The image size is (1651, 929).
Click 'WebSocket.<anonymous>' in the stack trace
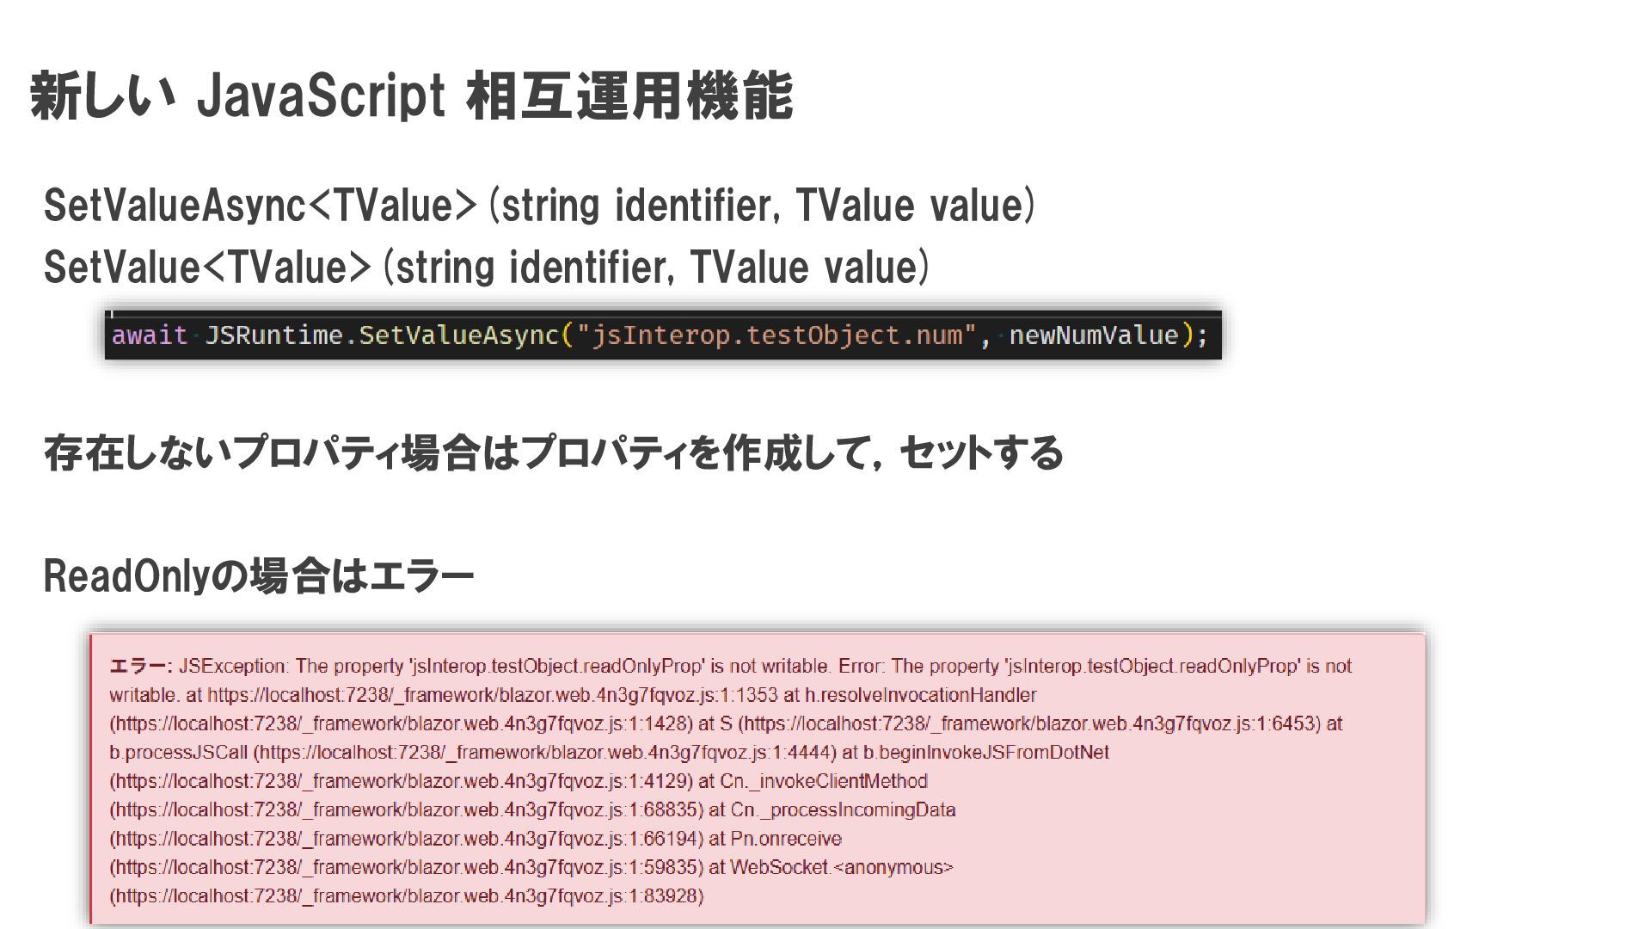[x=842, y=867]
